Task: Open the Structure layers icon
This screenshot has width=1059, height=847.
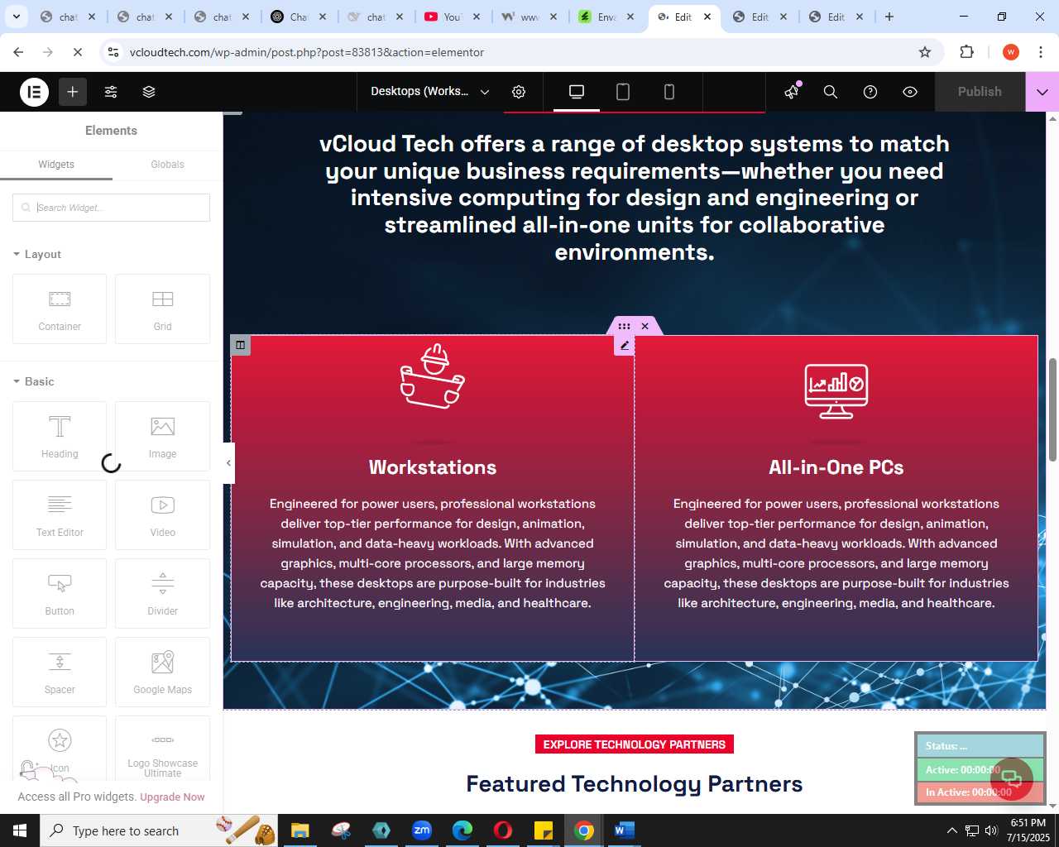Action: click(149, 92)
